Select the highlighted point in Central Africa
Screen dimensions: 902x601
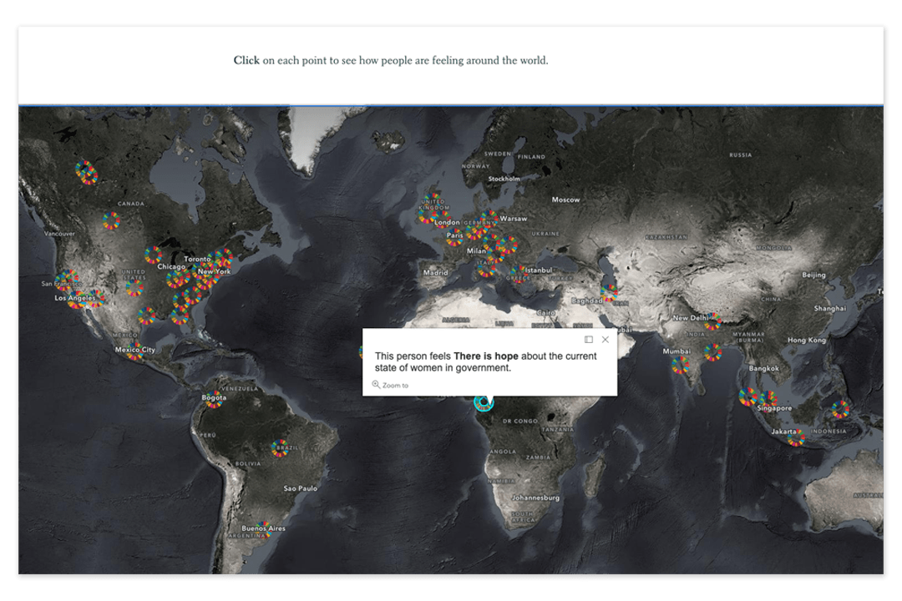[x=483, y=404]
